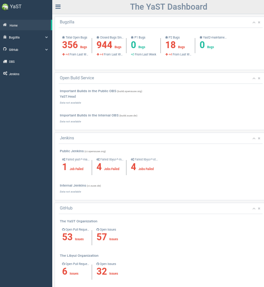This screenshot has height=287, width=264.
Task: Toggle the hamburger menu icon
Action: (58, 7)
